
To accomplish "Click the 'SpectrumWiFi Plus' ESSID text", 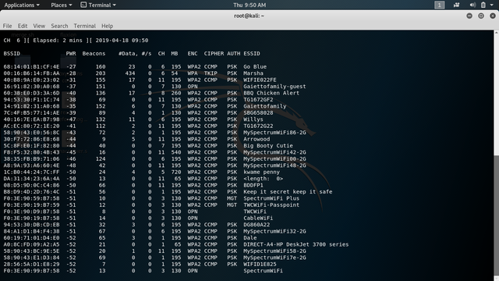I will pos(271,198).
